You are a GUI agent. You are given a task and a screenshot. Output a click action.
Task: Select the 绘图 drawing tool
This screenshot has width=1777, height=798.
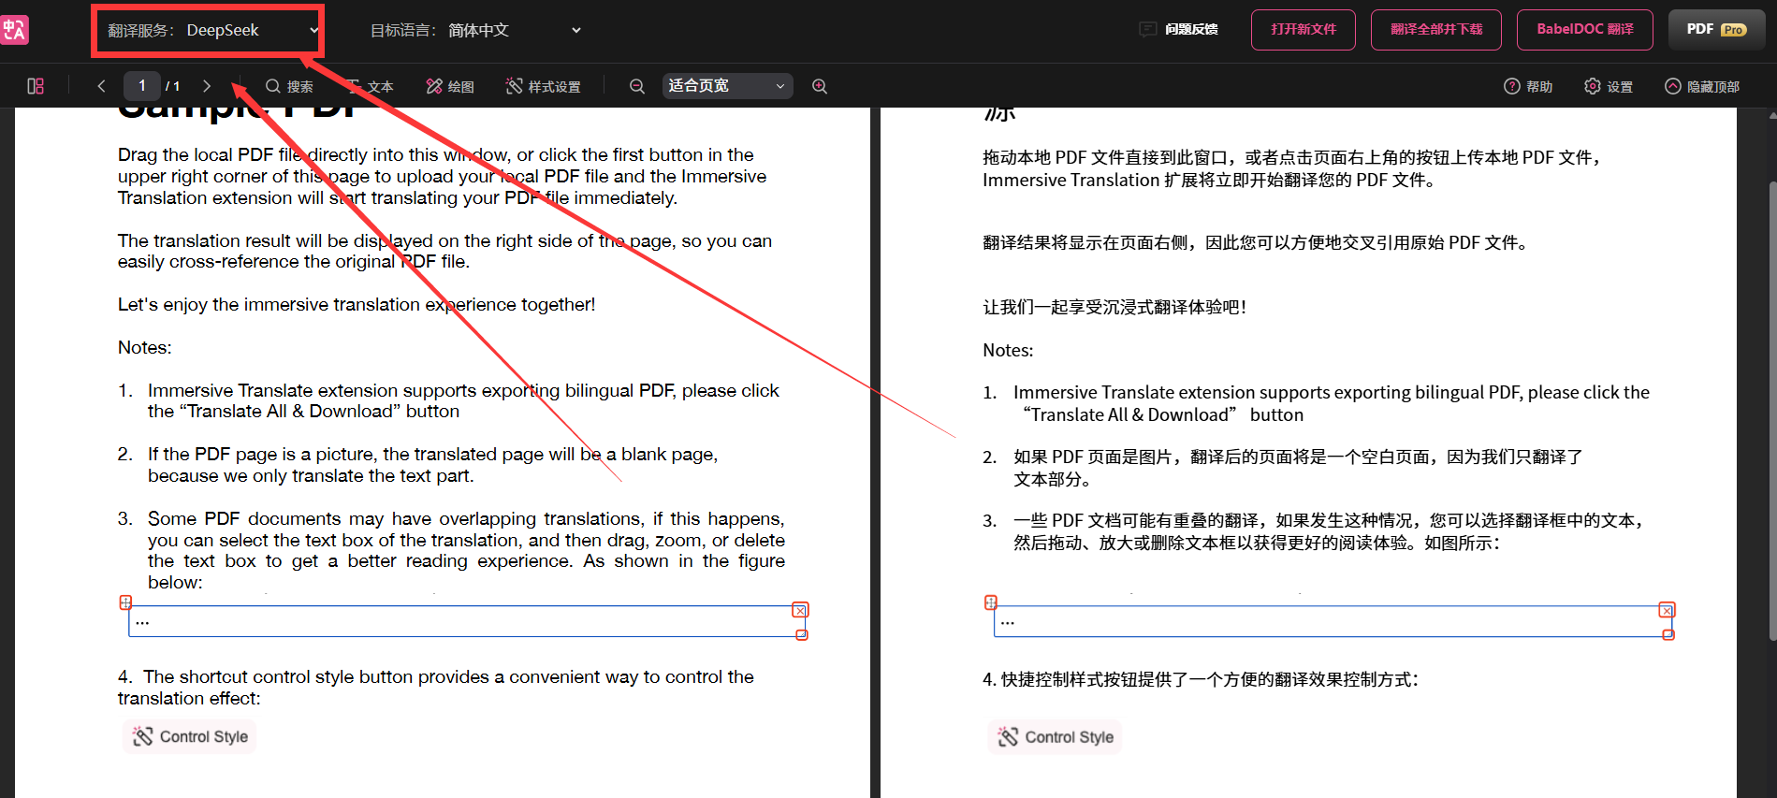click(x=450, y=86)
